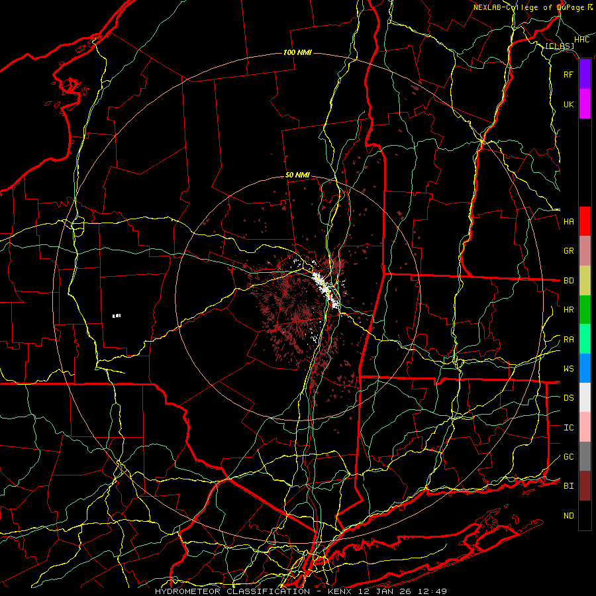Select the GR pink-brown legend swatch
596x596 pixels.
(585, 251)
